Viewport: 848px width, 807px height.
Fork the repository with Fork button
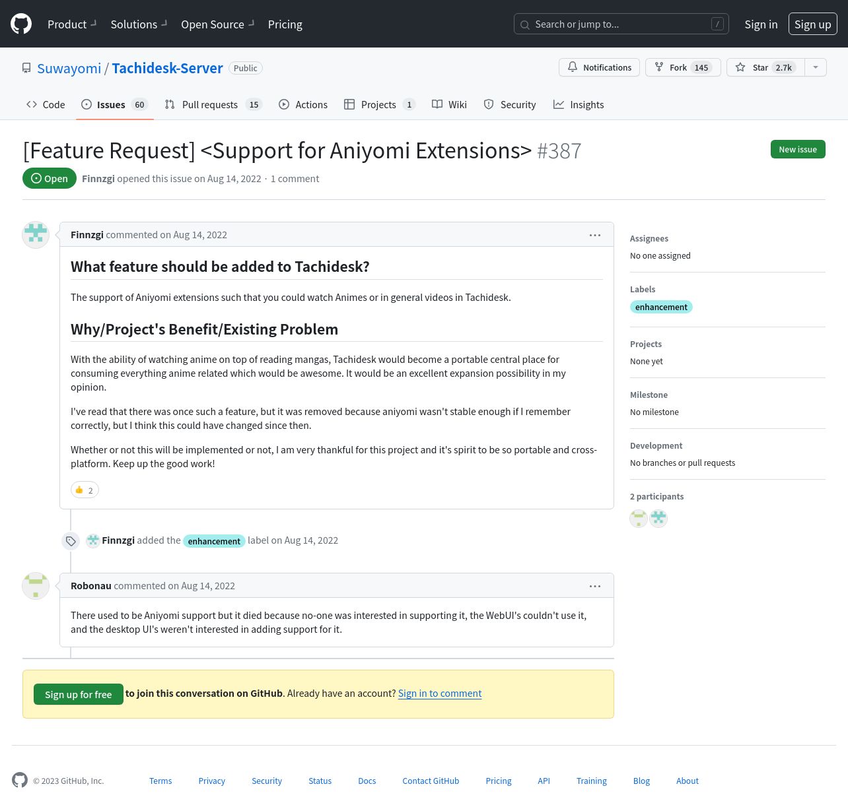pos(682,67)
